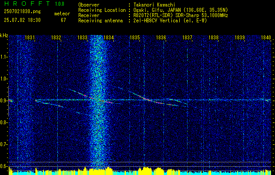Click the Observer label
Viewport: 275px width, 175px height.
pyautogui.click(x=89, y=5)
